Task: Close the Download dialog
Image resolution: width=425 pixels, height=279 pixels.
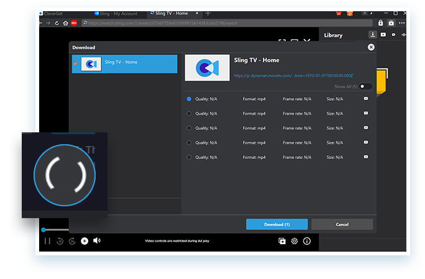Action: [x=371, y=47]
